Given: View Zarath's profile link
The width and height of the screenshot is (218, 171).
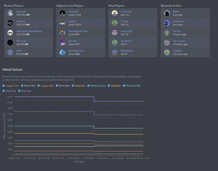Looking at the screenshot, I should (x=177, y=31).
